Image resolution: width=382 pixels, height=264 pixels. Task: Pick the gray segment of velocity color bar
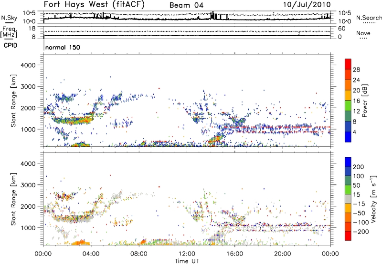(348, 199)
